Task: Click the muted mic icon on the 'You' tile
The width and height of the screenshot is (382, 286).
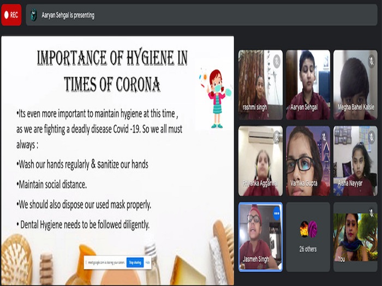Action: coord(371,213)
